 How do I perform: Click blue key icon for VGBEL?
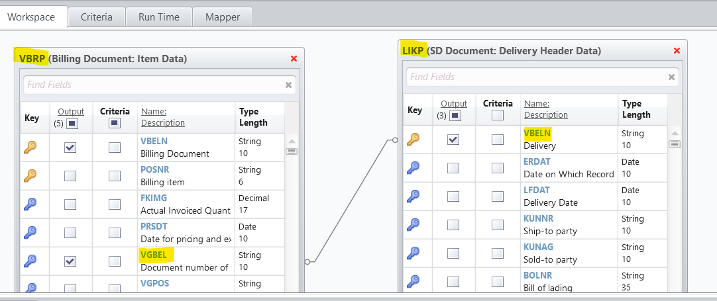point(30,261)
